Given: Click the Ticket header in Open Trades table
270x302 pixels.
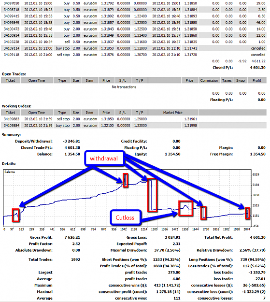Looking at the screenshot, I should (11, 80).
